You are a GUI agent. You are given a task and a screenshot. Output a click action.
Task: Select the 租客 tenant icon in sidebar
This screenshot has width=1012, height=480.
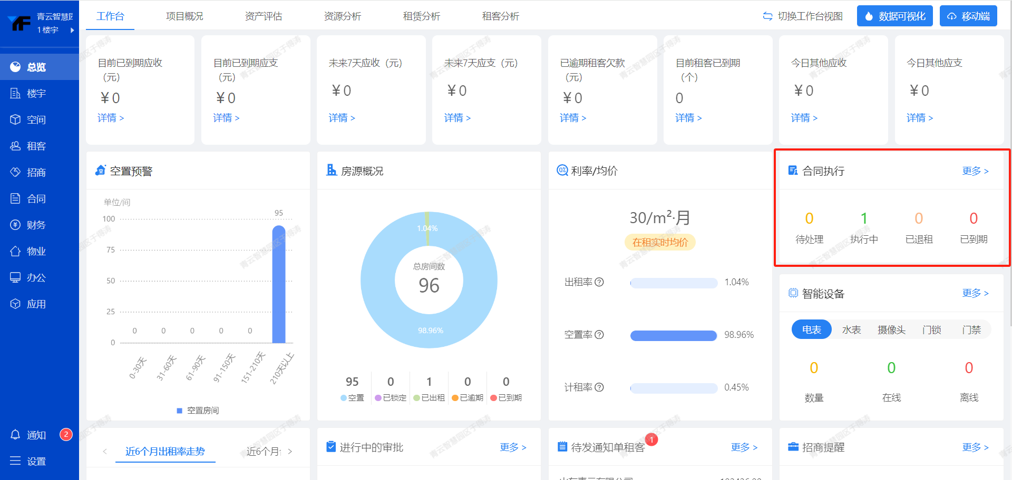pos(15,146)
